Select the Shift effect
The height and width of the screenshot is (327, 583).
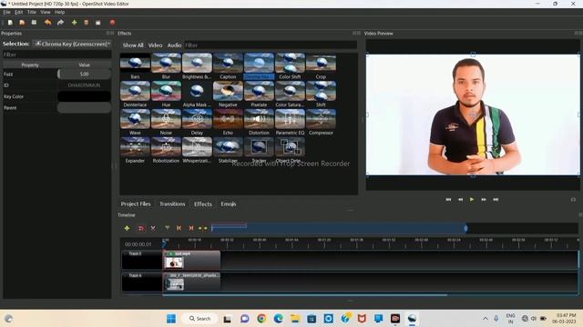321,94
